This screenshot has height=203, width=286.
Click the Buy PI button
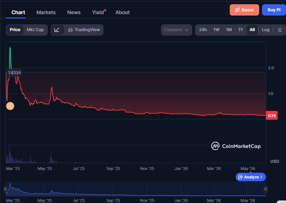pyautogui.click(x=274, y=10)
